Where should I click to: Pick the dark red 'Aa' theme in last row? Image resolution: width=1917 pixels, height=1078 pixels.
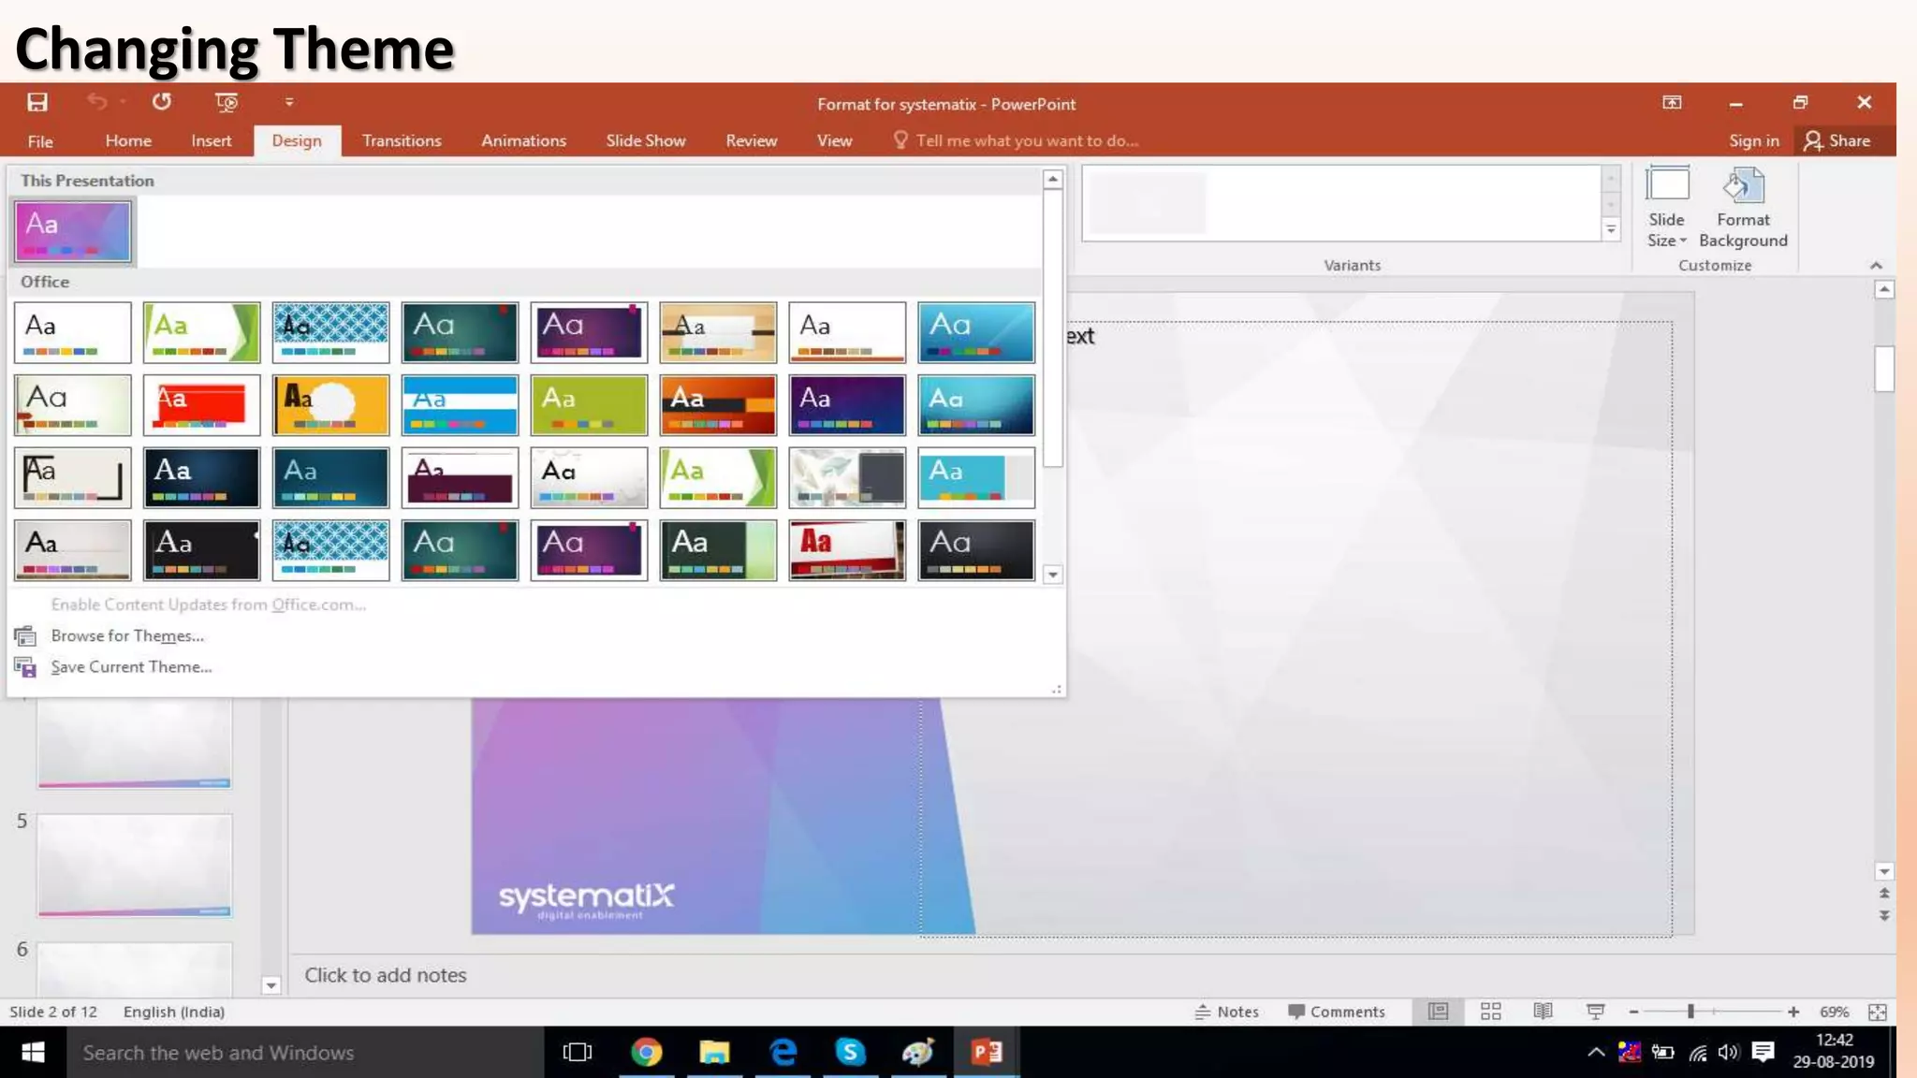pos(847,550)
